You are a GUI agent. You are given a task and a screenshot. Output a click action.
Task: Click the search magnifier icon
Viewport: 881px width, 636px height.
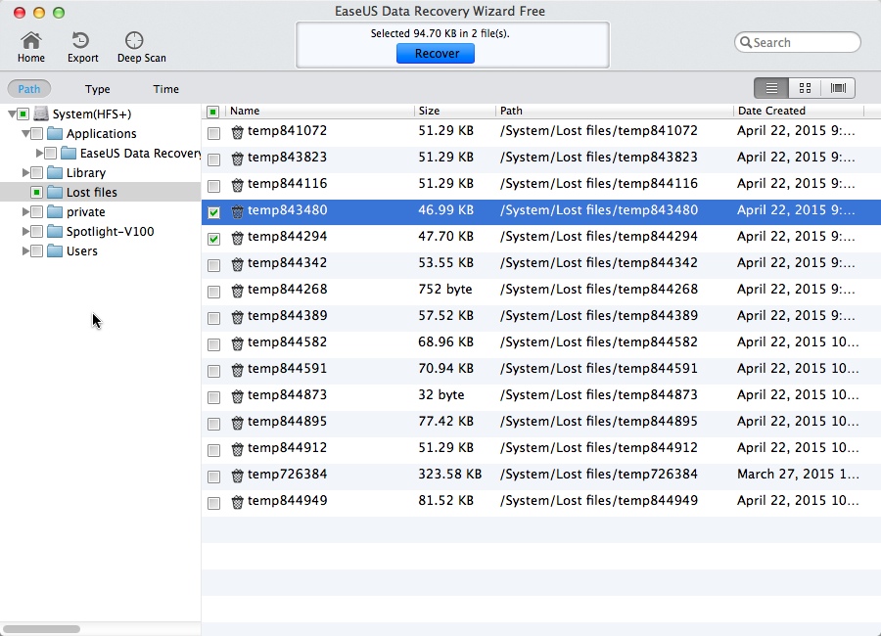746,43
